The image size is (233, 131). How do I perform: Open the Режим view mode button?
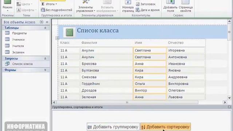[x=7, y=6]
